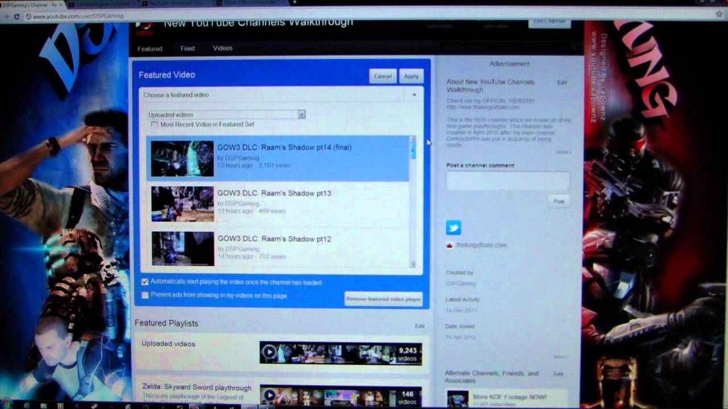The width and height of the screenshot is (728, 409).
Task: Click the Apply button
Action: click(411, 76)
